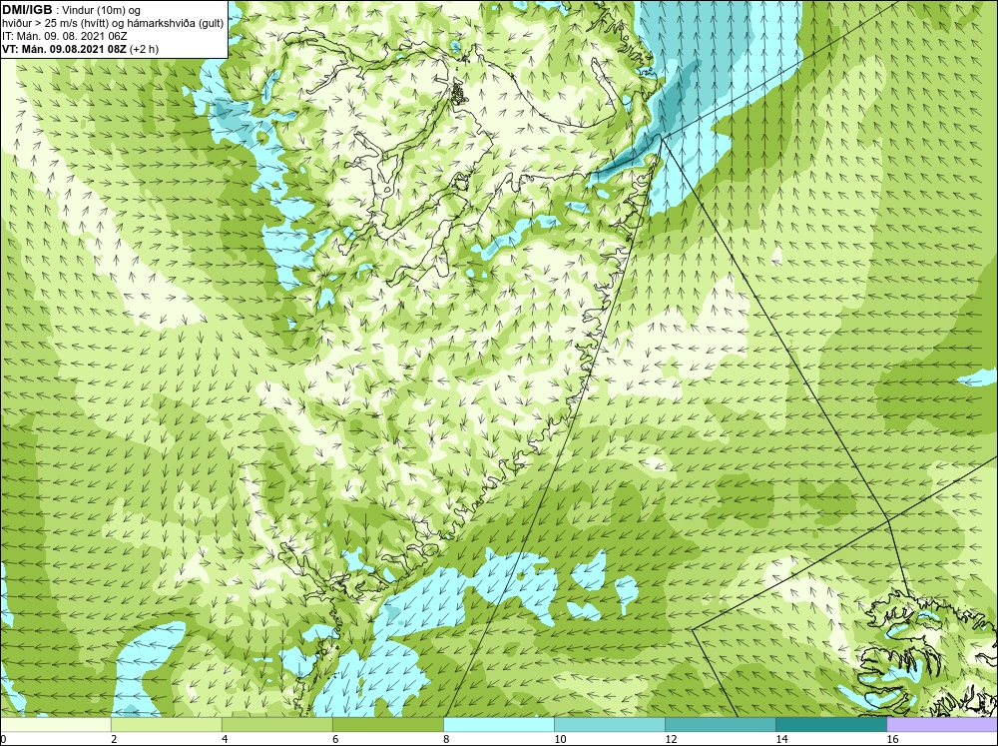Image resolution: width=998 pixels, height=746 pixels.
Task: Click the initial time "IT: Mán. 09. 08. 2021 06Z"
Action: (64, 36)
